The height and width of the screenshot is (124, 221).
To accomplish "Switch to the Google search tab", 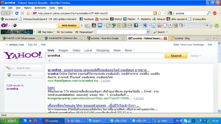I will click(105, 38).
